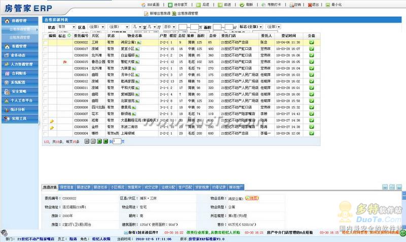
Task: Click the green 公盘 icon for row CS000022
Action: click(311, 43)
